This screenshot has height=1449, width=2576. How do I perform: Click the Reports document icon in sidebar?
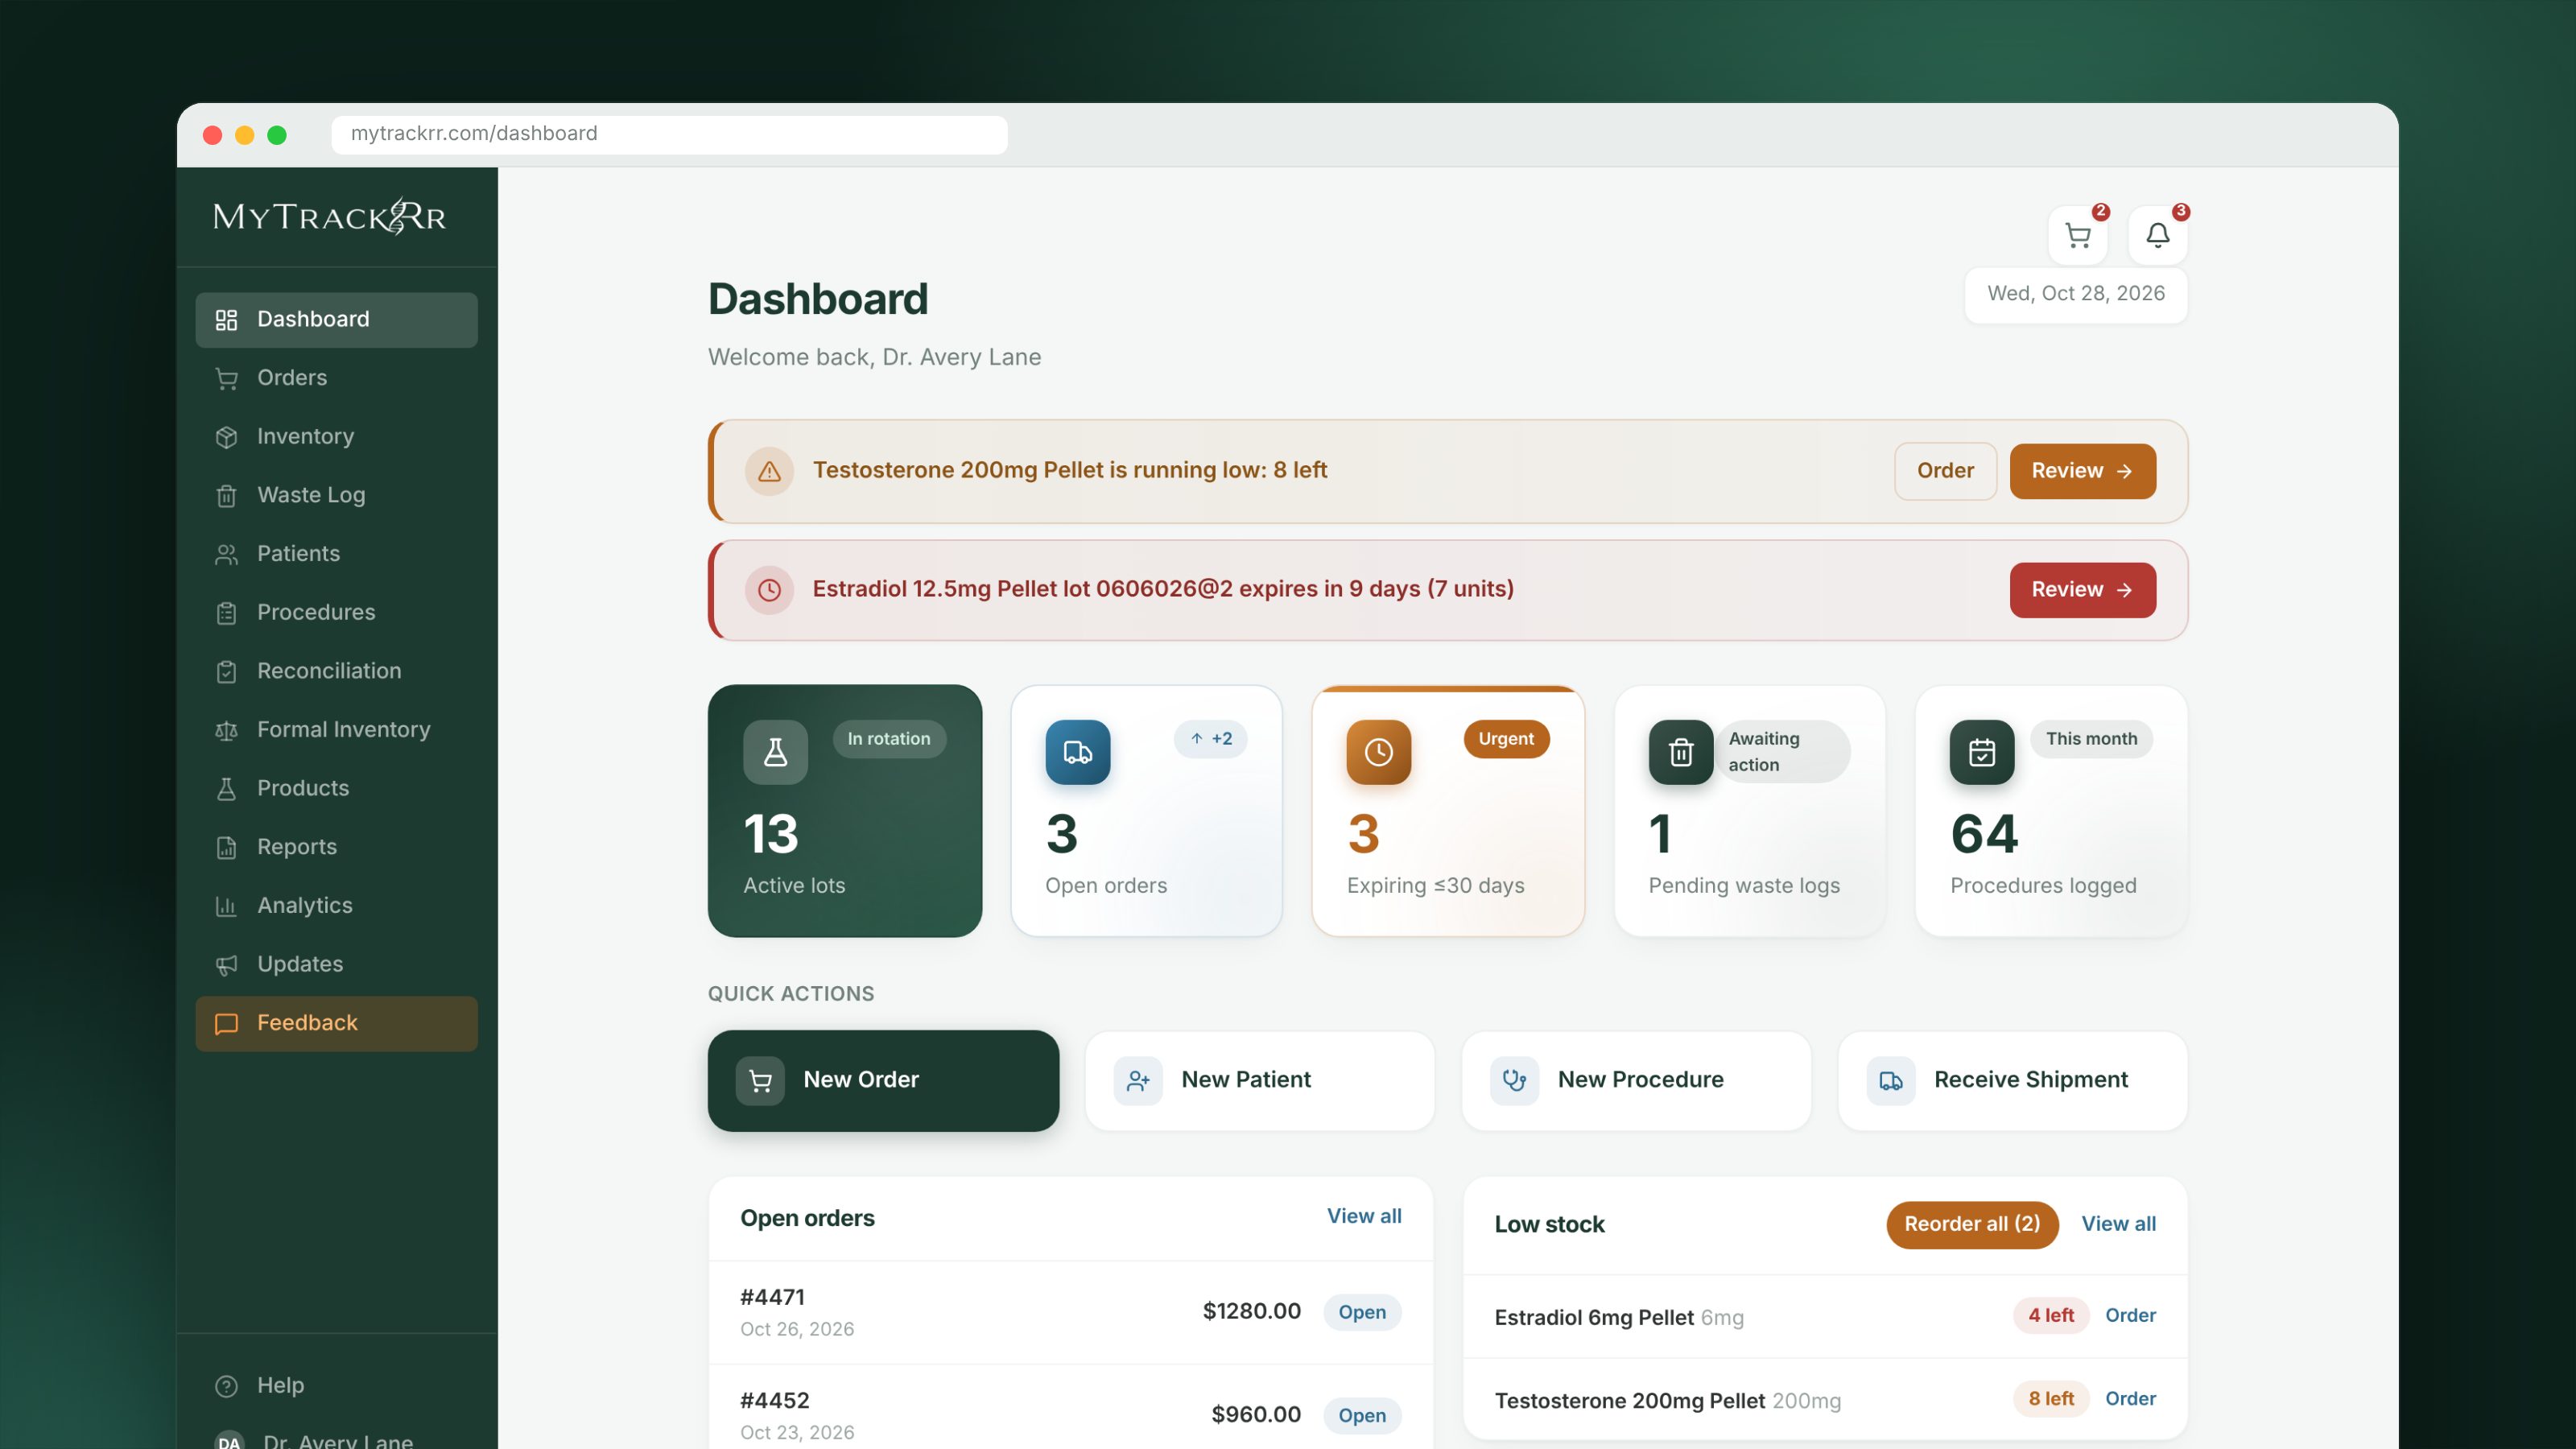pyautogui.click(x=227, y=848)
